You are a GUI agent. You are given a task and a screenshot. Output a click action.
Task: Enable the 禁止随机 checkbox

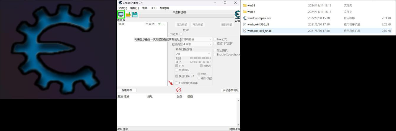point(215,50)
